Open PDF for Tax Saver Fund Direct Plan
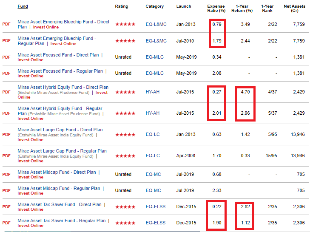This screenshot has height=232, width=310. point(6,207)
